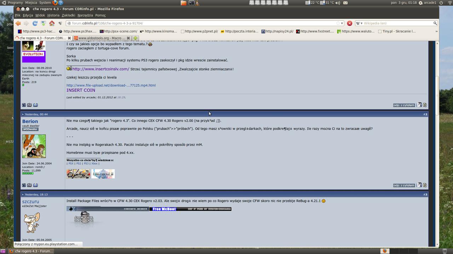This screenshot has width=453, height=254.
Task: Open the help icon in top panel
Action: pyautogui.click(x=61, y=2)
